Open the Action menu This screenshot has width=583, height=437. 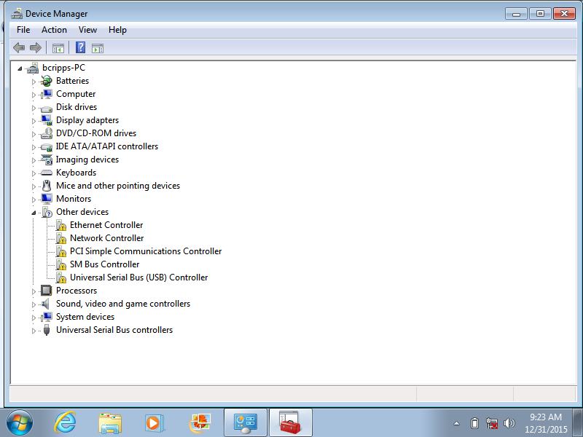point(54,30)
